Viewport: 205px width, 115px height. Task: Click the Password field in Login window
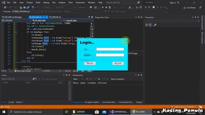tap(110, 55)
